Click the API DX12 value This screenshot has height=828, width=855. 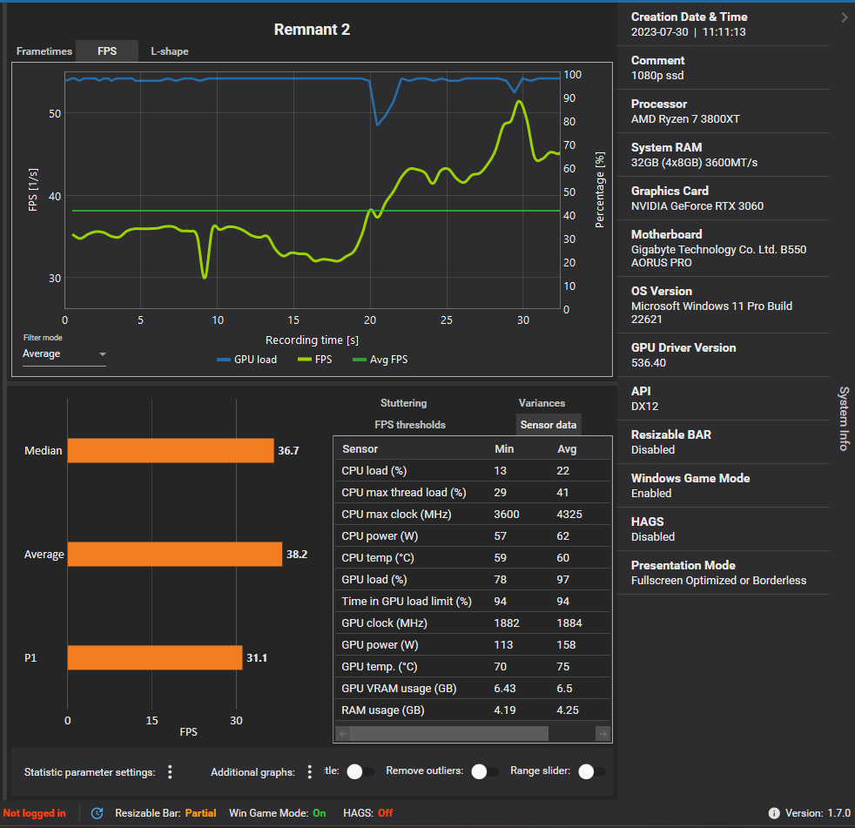point(644,406)
